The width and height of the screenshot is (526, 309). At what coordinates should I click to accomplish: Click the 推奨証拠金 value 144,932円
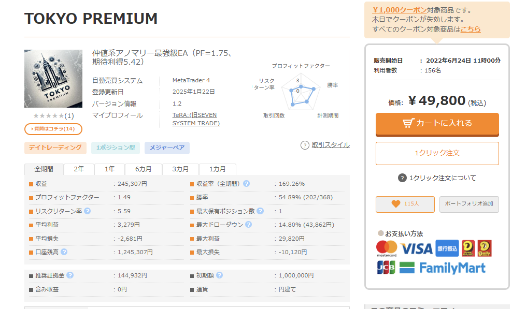[x=132, y=275]
